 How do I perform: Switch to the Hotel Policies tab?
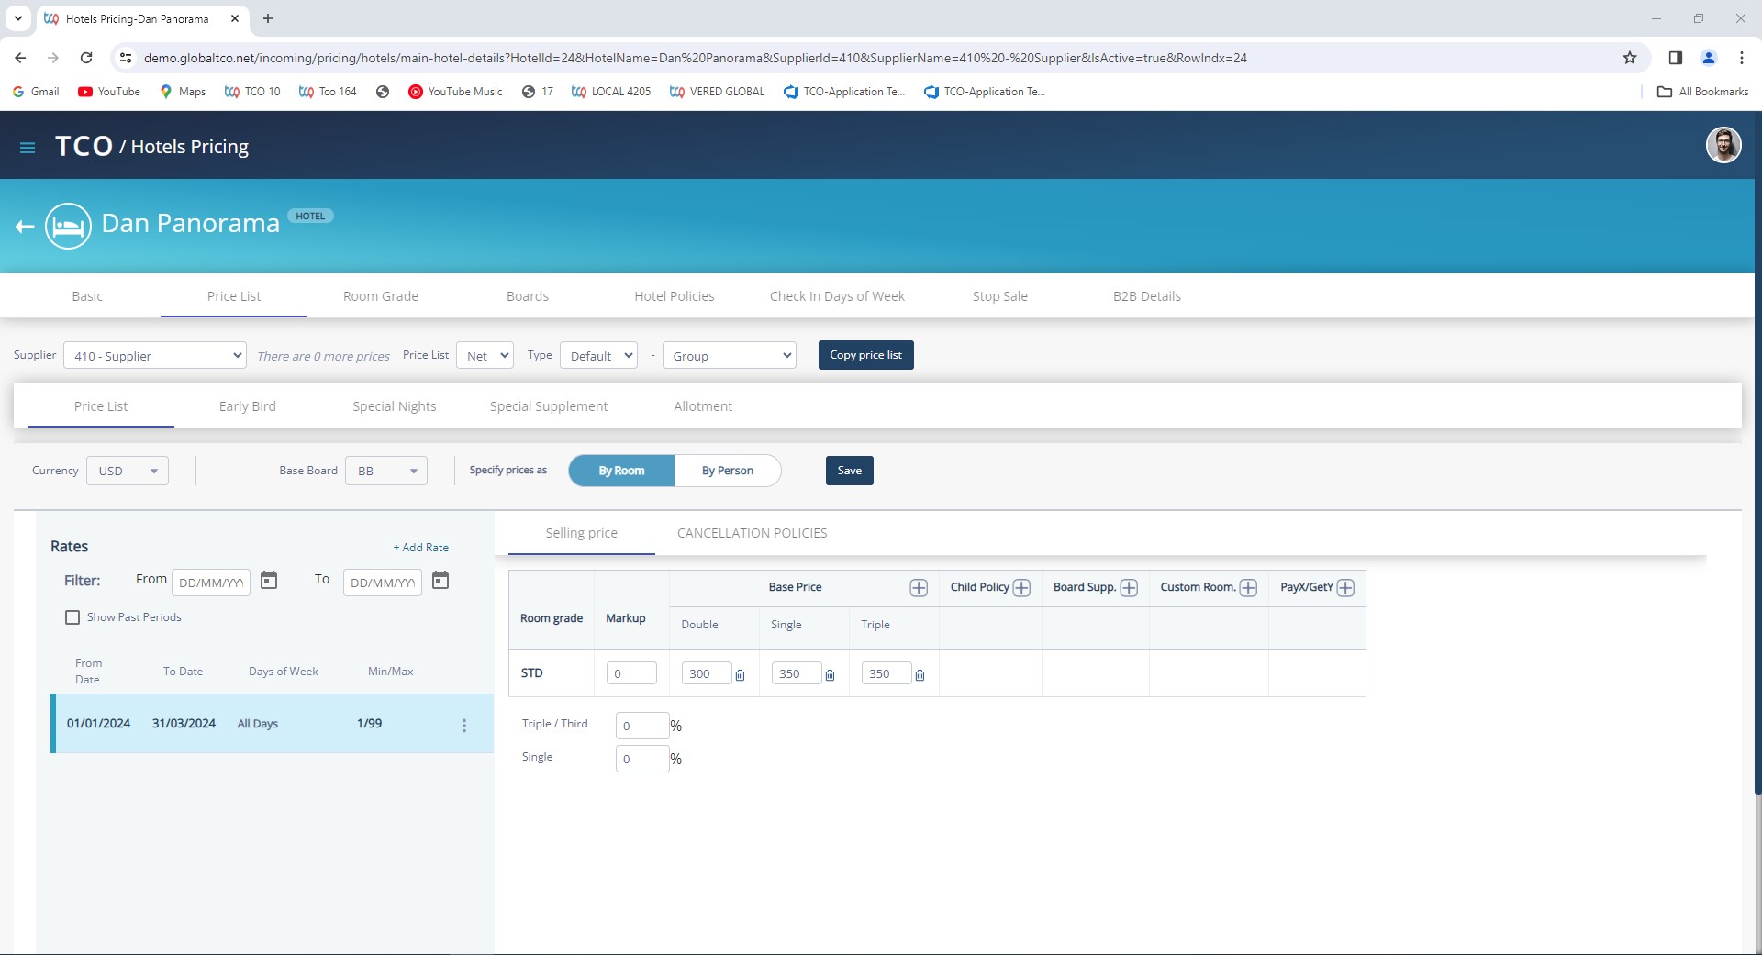[x=675, y=296]
